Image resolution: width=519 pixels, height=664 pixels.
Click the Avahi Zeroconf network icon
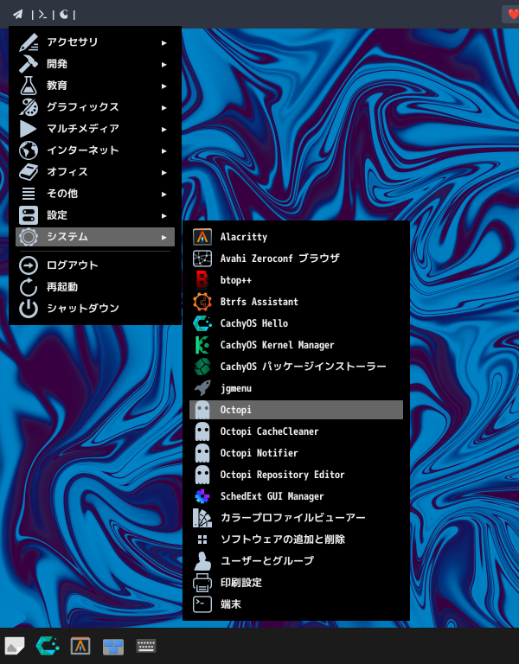[202, 259]
